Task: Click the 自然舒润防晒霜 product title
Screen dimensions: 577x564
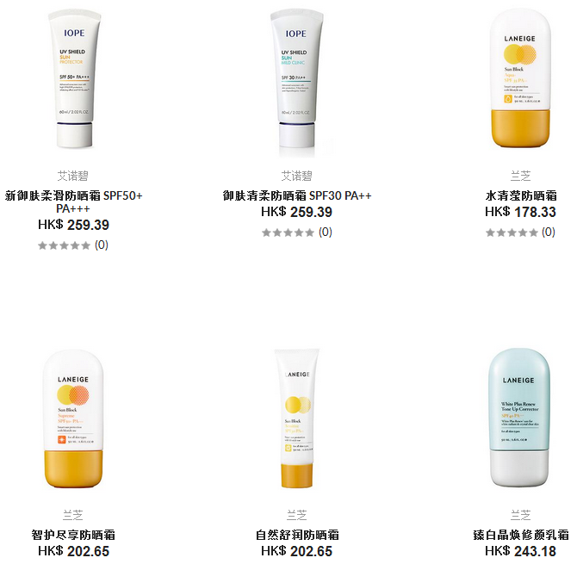Action: pos(297,535)
